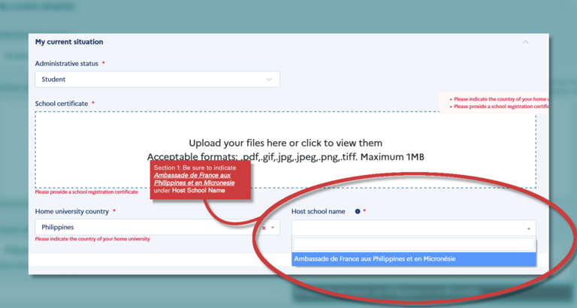The image size is (577, 308).
Task: Click the 'School certificate' label
Action: (62, 104)
